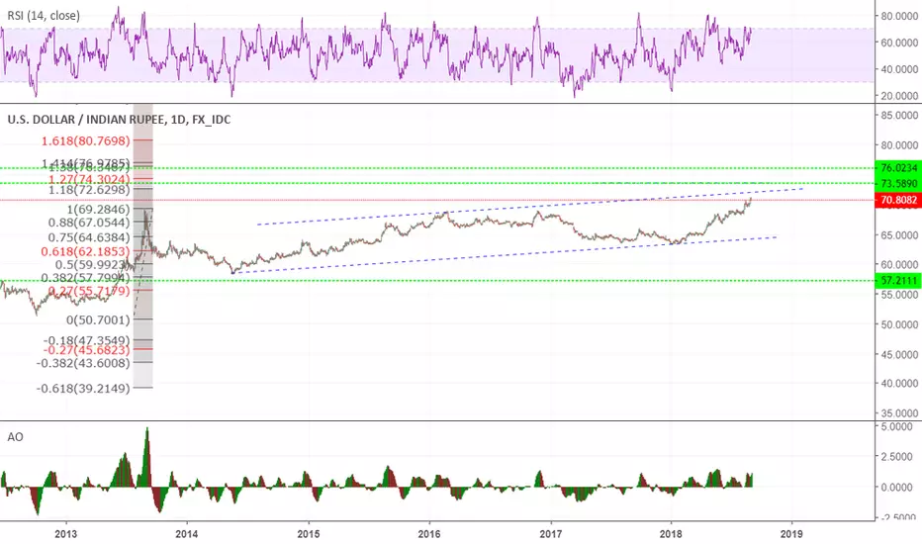Screen dimensions: 922x544
Task: Click the 35.0000 price axis tick
Action: pos(899,413)
